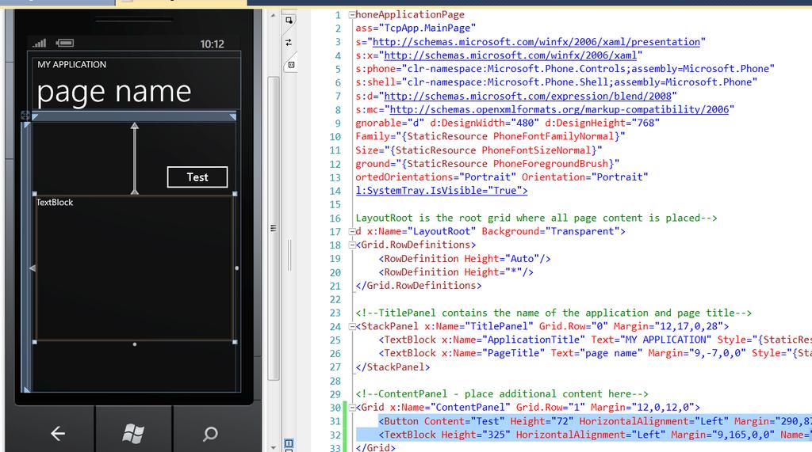Click the 10:12 clock in phone tray
The image size is (812, 452).
pos(213,44)
